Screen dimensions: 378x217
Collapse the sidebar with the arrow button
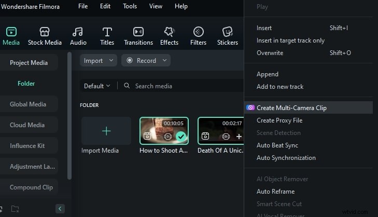click(x=60, y=209)
